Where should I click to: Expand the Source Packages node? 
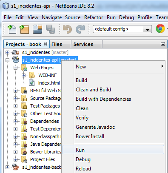(x=15, y=99)
